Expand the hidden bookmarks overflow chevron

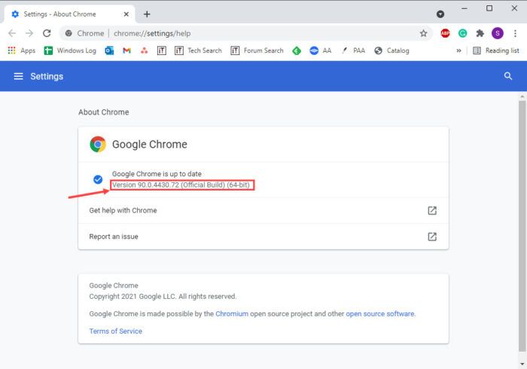click(x=458, y=50)
